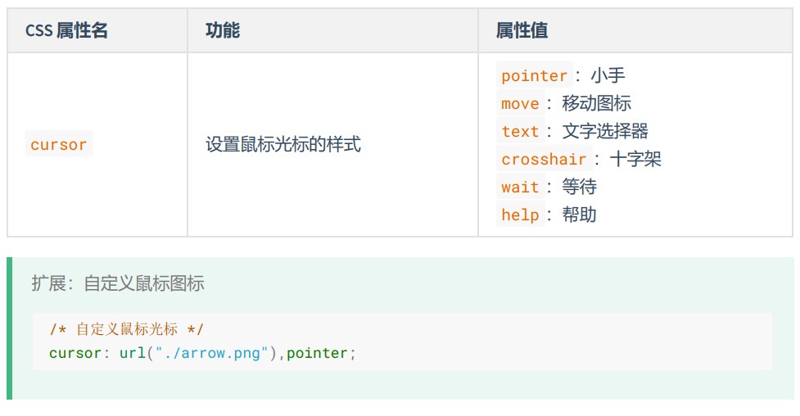
Task: Click the description "小手"
Action: [608, 76]
